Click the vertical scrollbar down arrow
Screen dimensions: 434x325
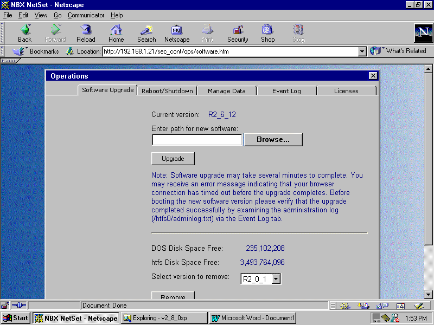tap(428, 294)
